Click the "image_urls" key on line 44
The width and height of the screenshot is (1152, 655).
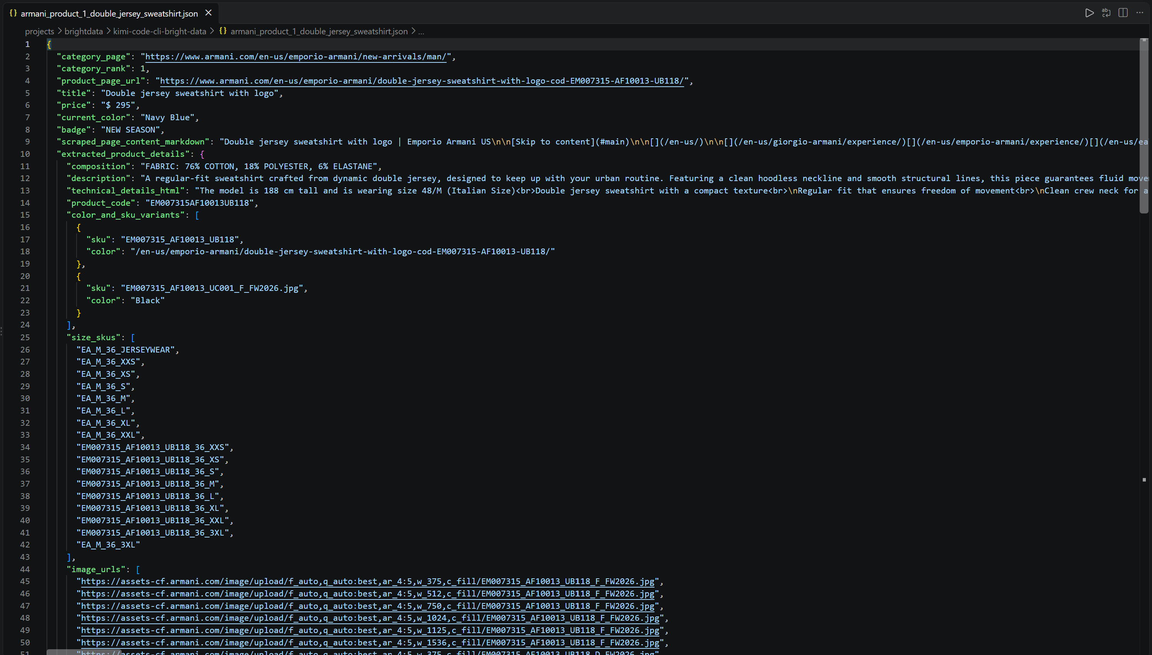[96, 569]
